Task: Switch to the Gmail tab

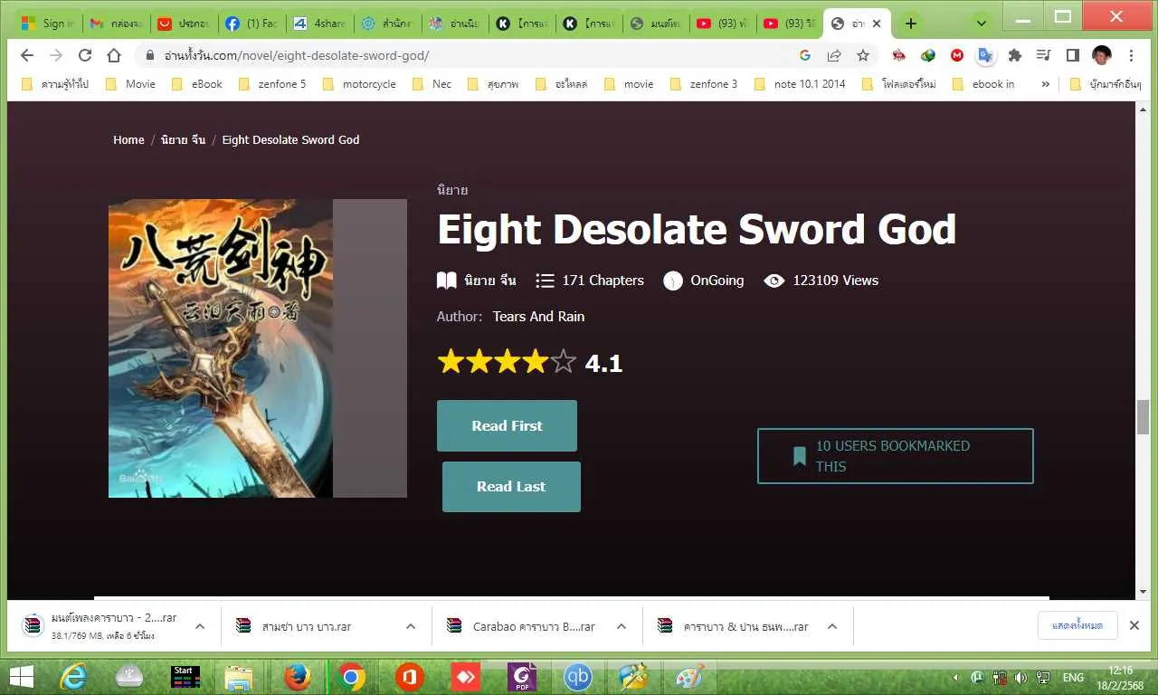Action: click(x=115, y=24)
